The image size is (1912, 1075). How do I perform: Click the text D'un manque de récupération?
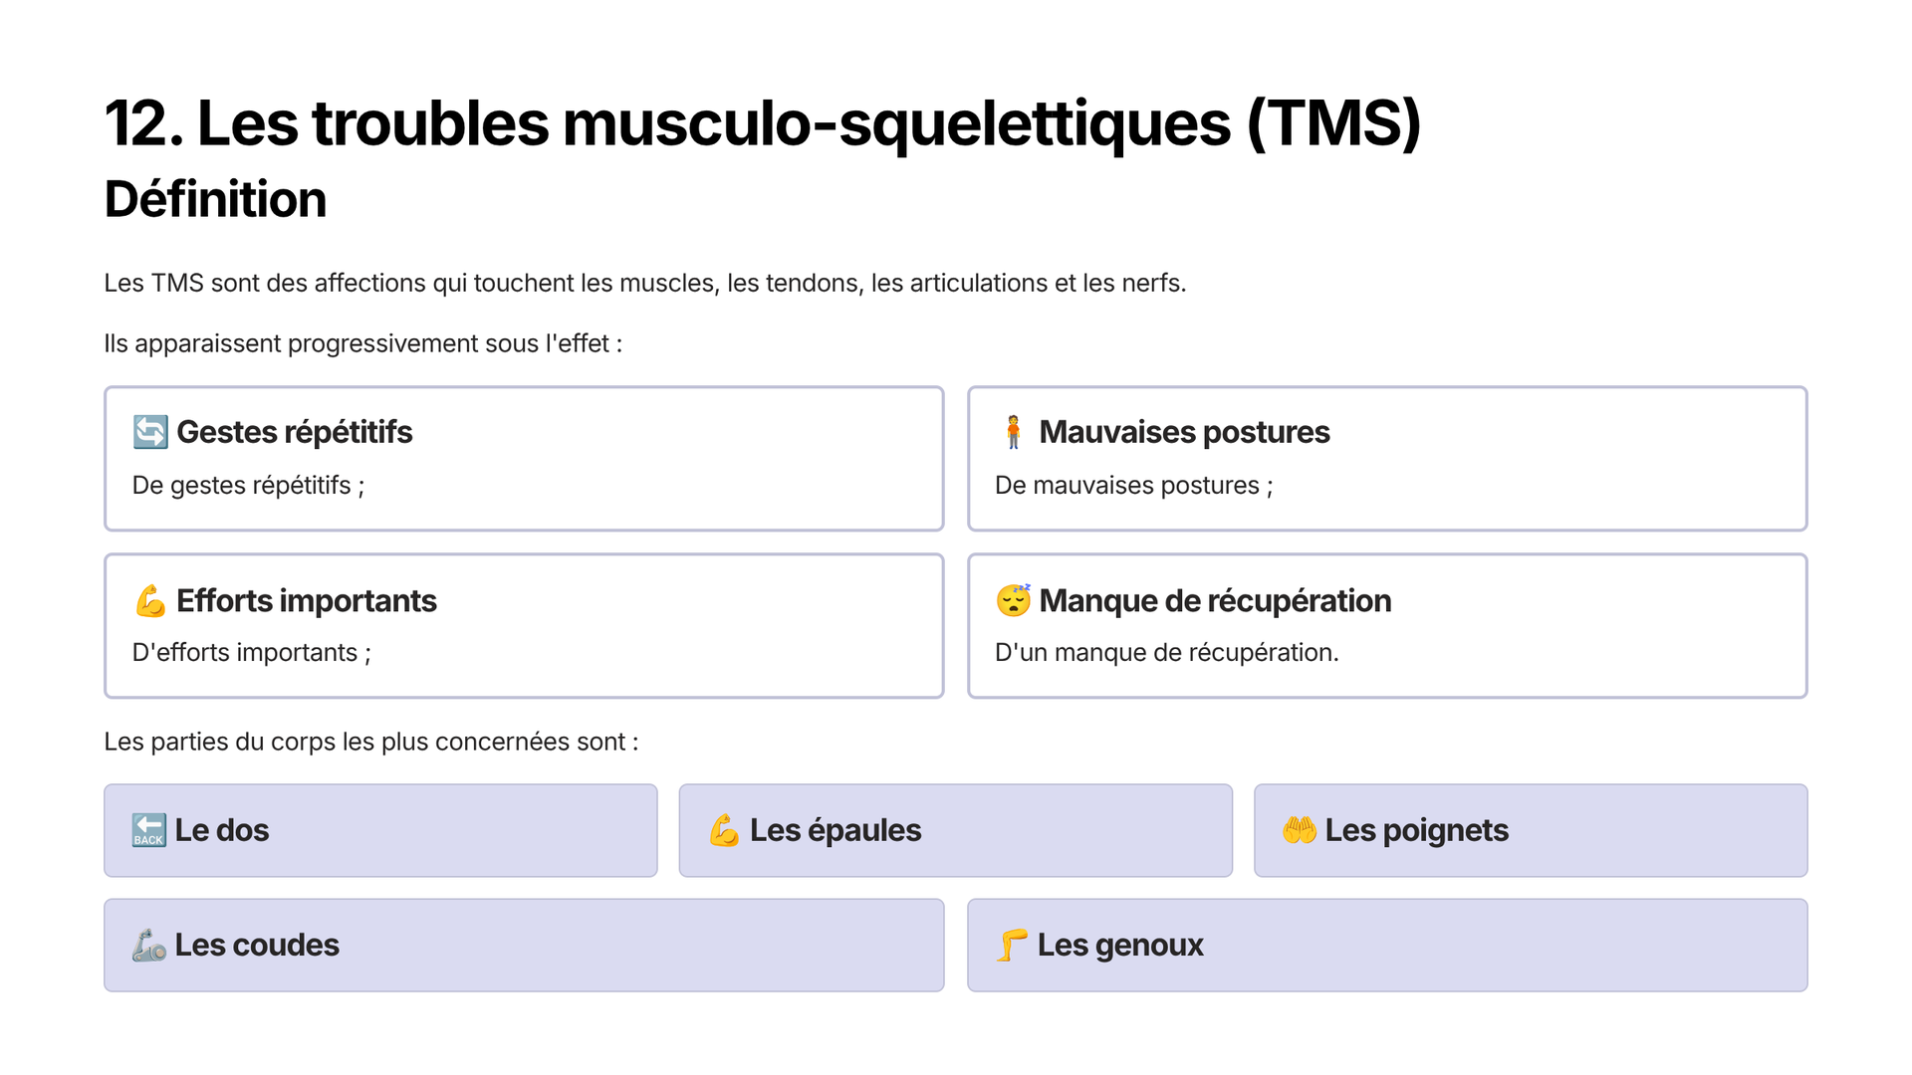[1166, 653]
